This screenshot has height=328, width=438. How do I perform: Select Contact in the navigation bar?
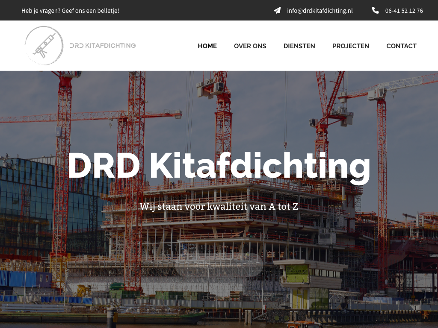tap(401, 46)
